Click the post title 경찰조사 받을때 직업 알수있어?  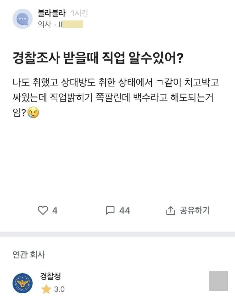tap(98, 58)
